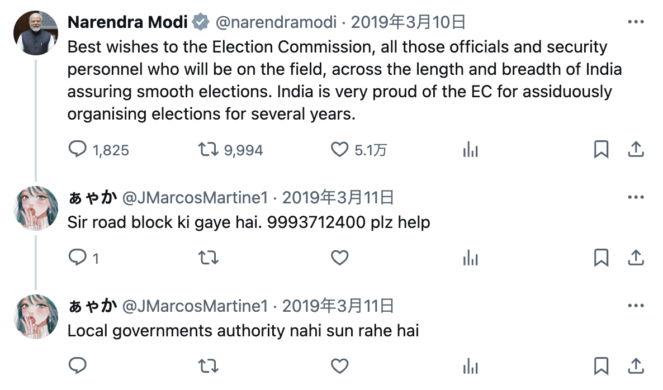Viewport: 663px width, 390px height.
Task: Open more options on 'Local governments' reply
Action: tap(636, 306)
